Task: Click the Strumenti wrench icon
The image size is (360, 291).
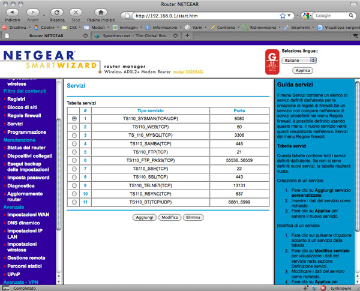Action: click(x=286, y=28)
